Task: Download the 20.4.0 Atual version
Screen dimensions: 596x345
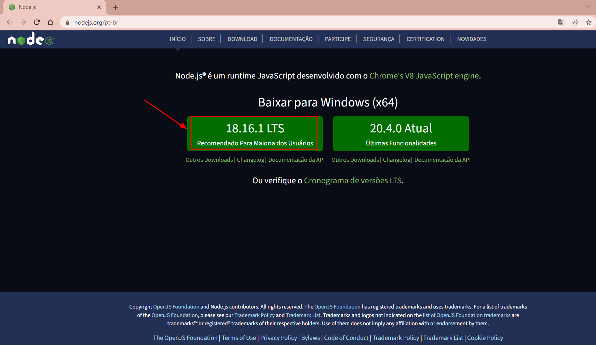Action: point(401,134)
